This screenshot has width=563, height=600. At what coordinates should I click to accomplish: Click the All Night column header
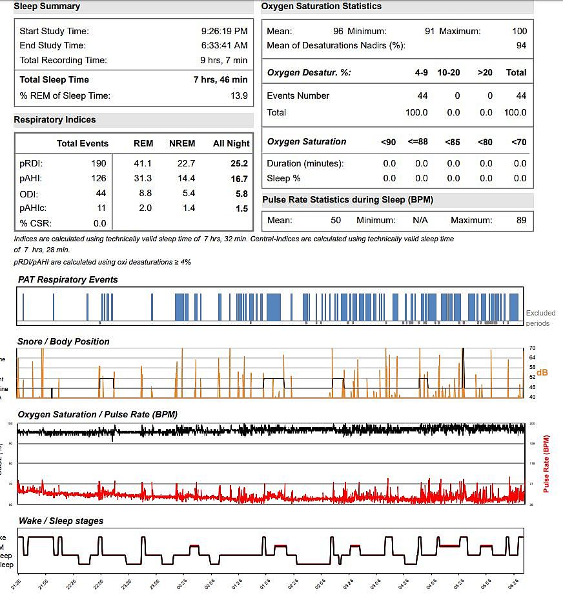click(231, 143)
